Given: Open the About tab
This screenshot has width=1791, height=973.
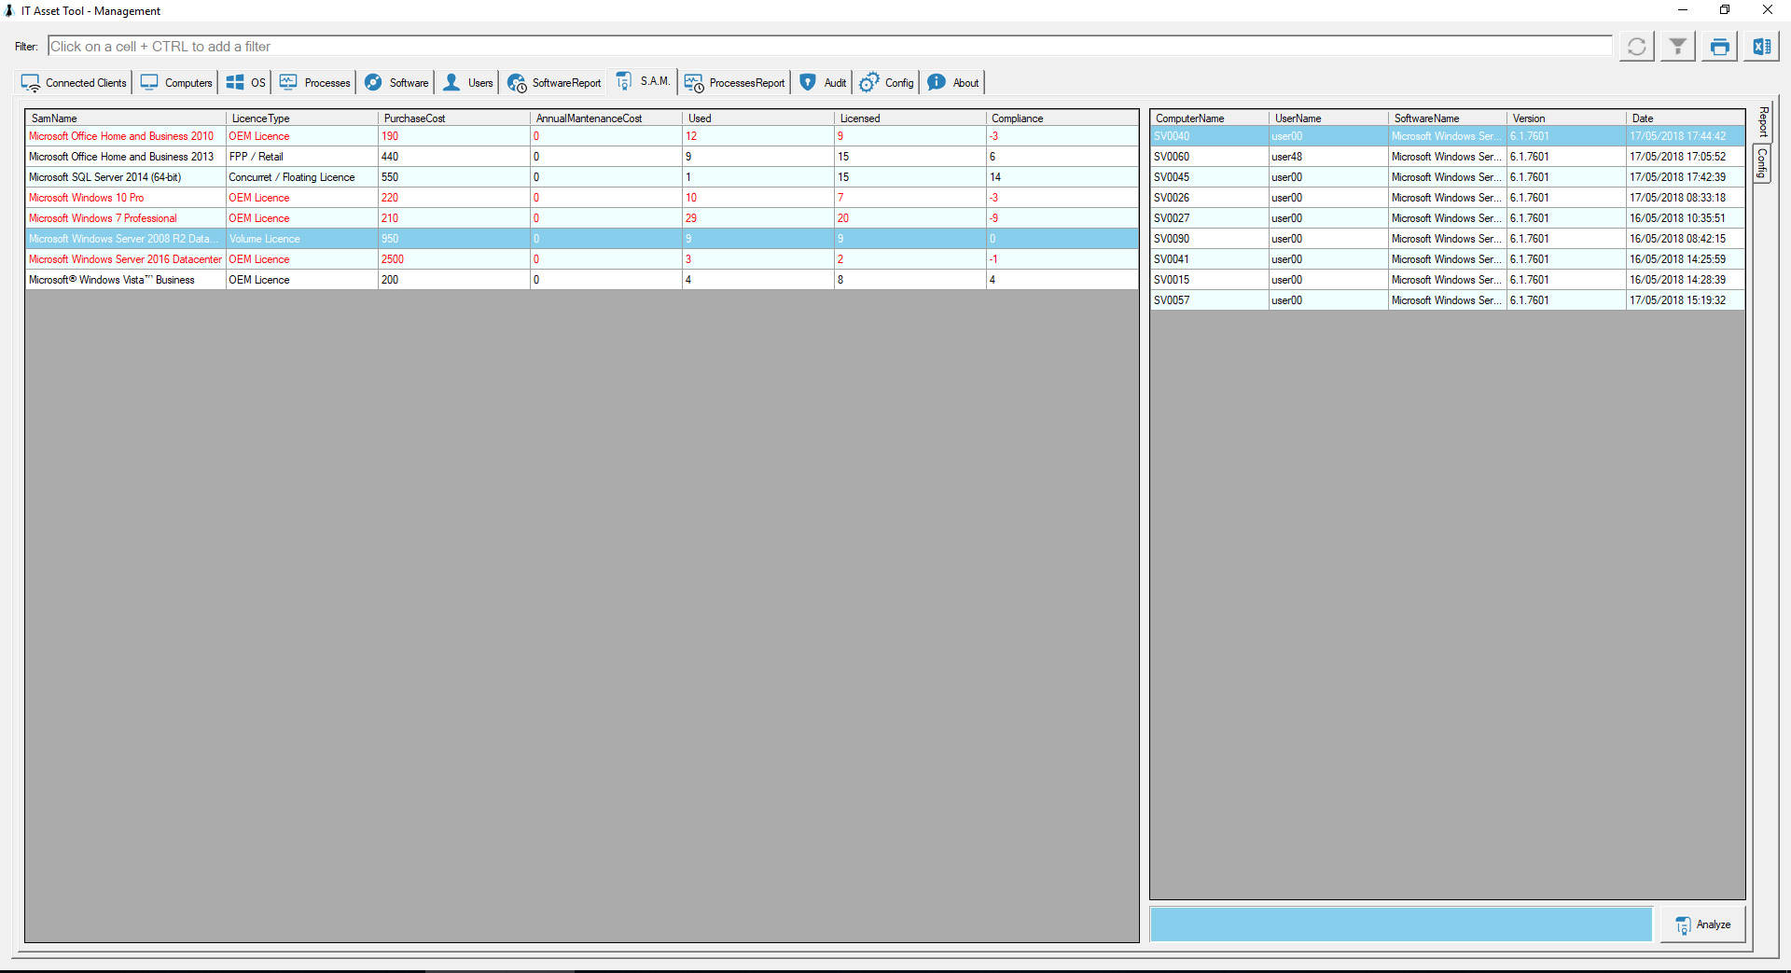Looking at the screenshot, I should pyautogui.click(x=953, y=83).
